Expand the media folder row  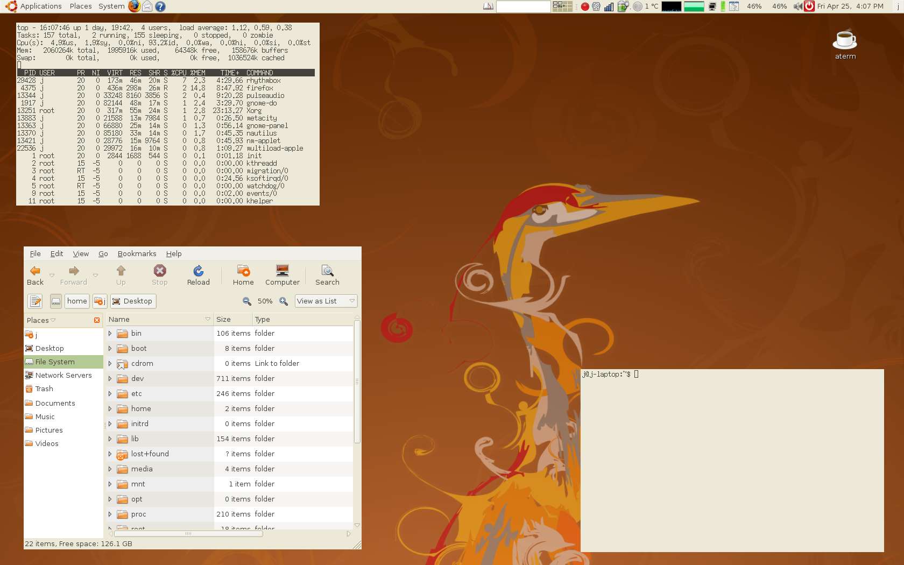pos(110,469)
